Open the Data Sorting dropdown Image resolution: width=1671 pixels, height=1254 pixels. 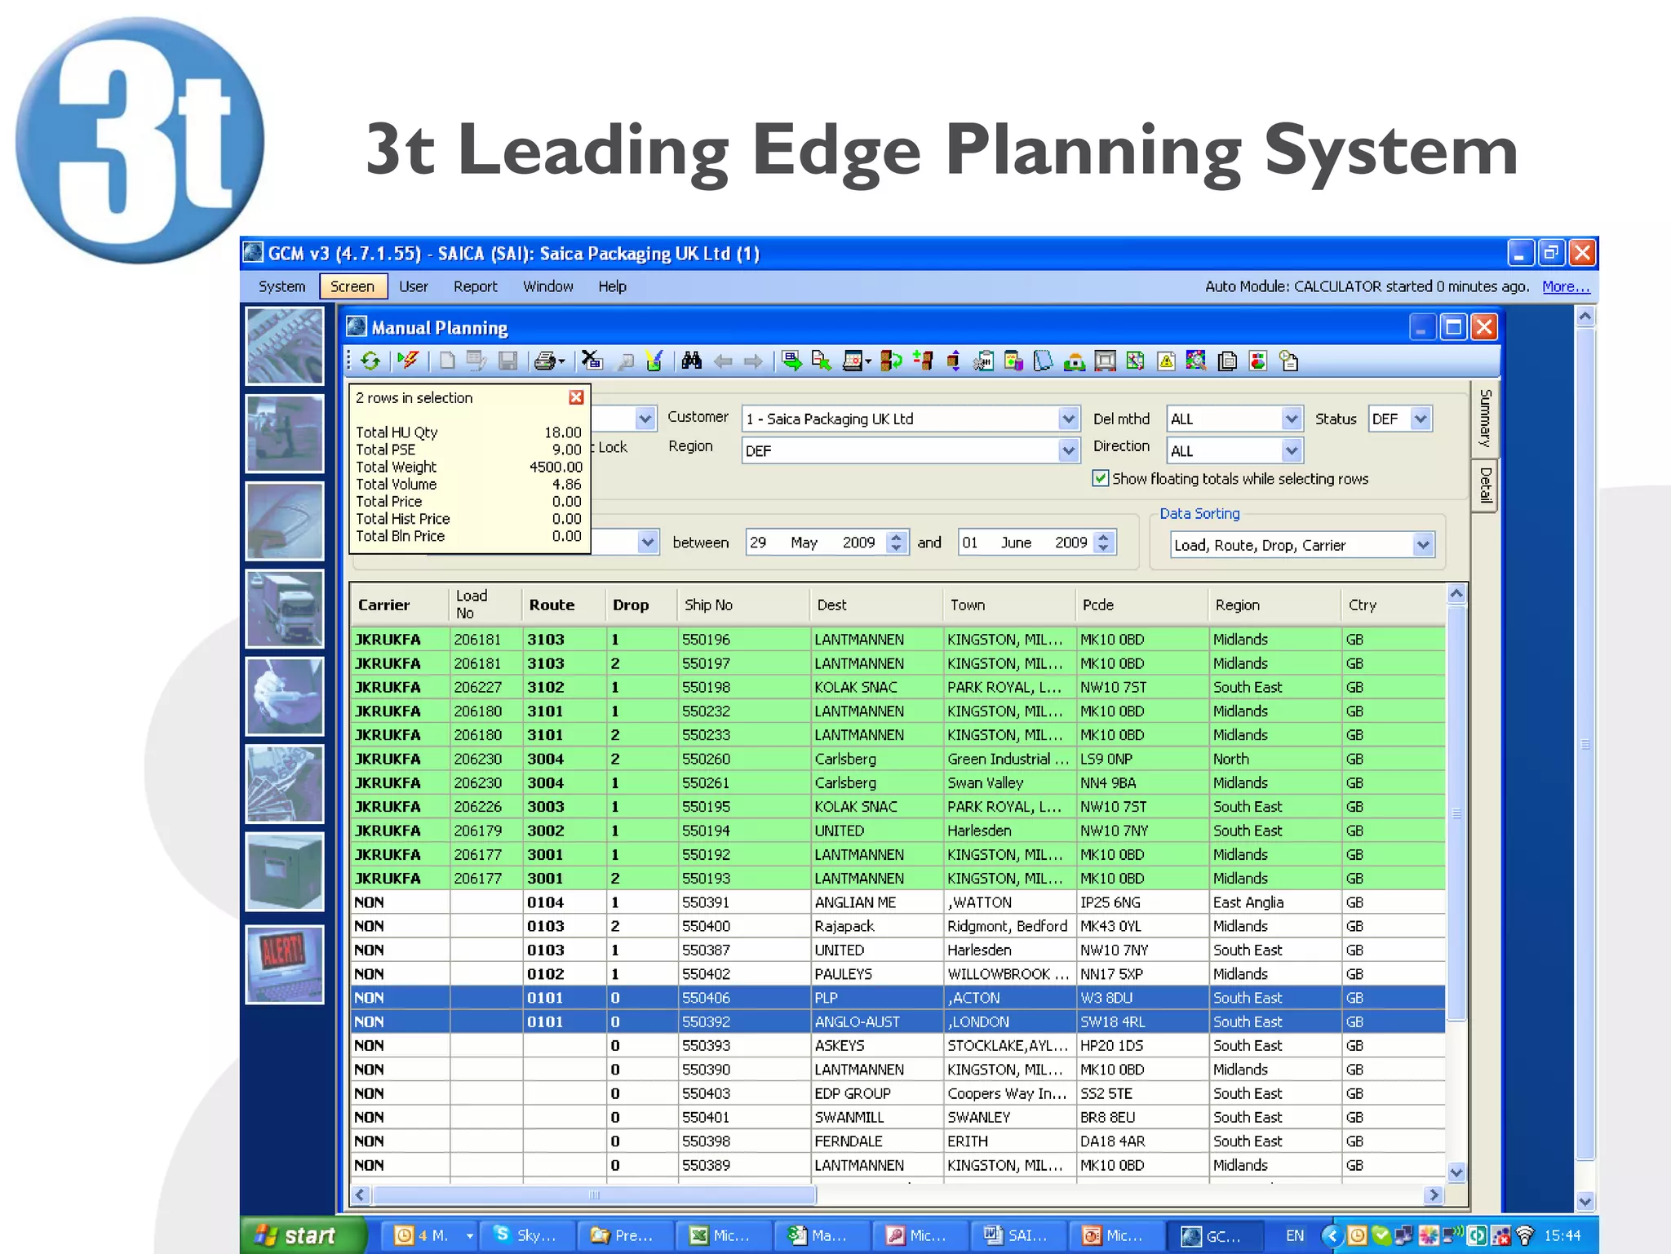tap(1422, 544)
